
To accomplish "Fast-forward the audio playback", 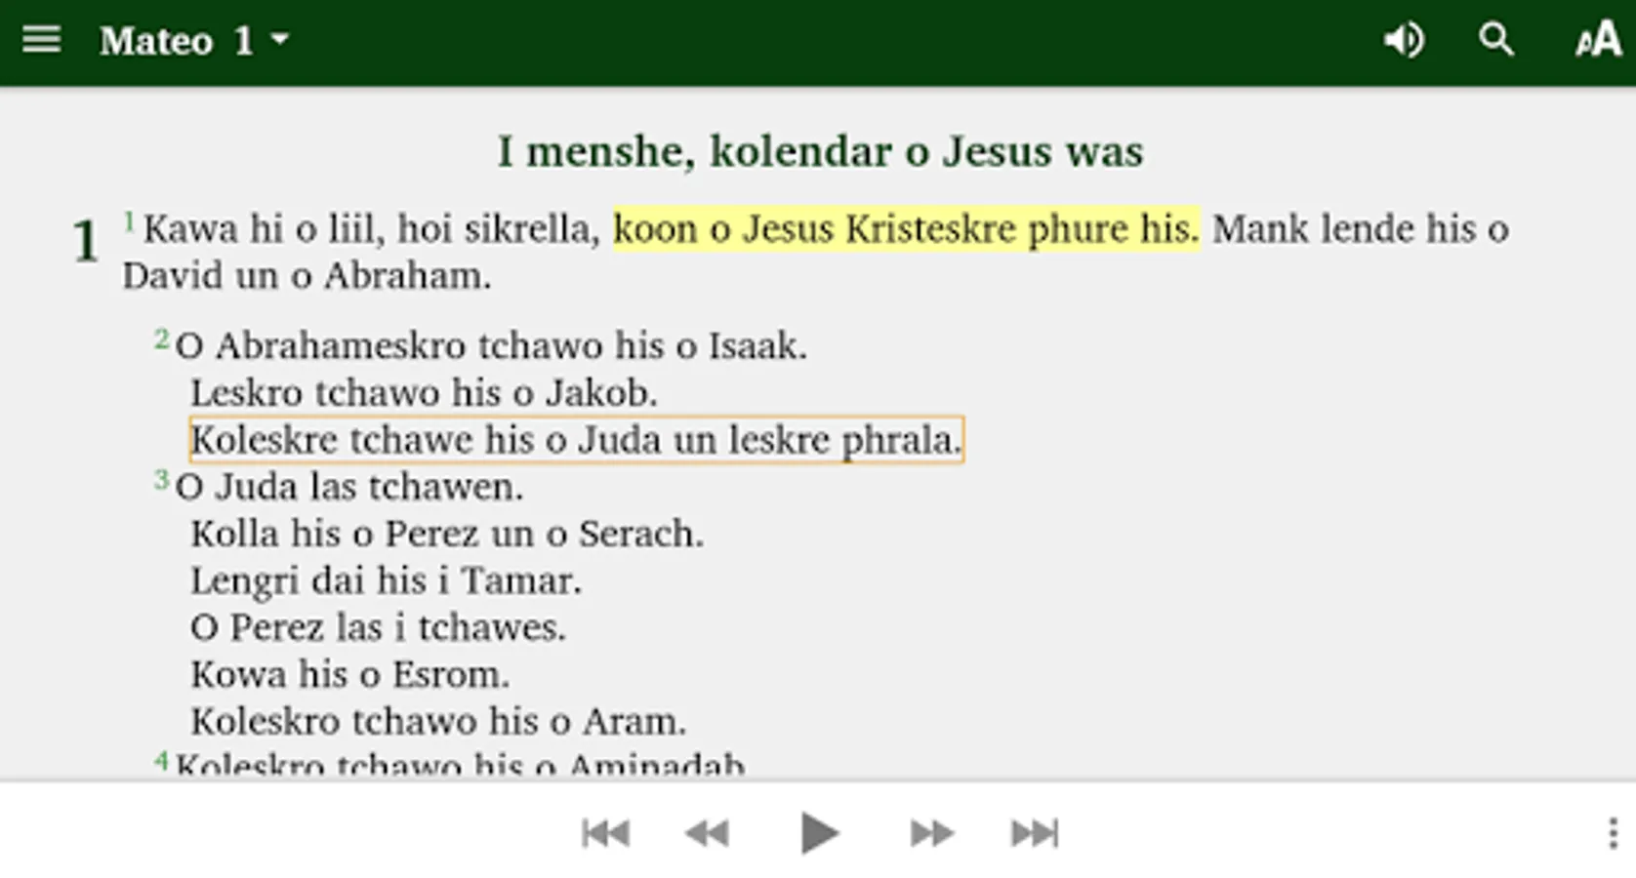I will (x=931, y=833).
